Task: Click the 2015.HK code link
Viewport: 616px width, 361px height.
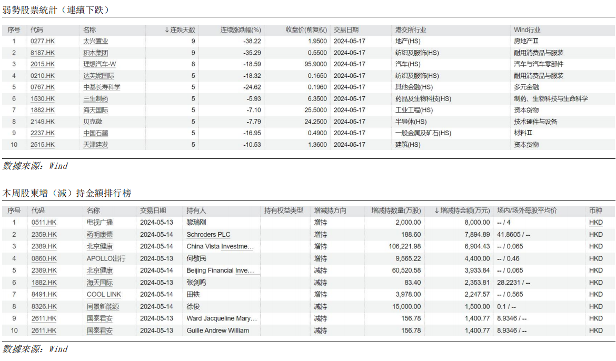Action: pyautogui.click(x=43, y=64)
